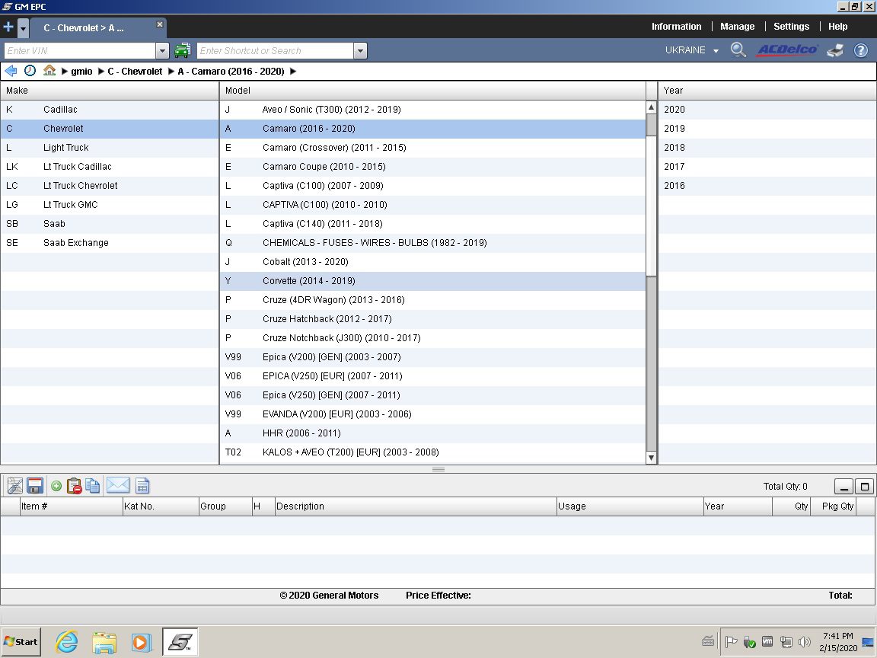This screenshot has width=877, height=658.
Task: Click the Enter VIN input field
Action: coord(80,51)
